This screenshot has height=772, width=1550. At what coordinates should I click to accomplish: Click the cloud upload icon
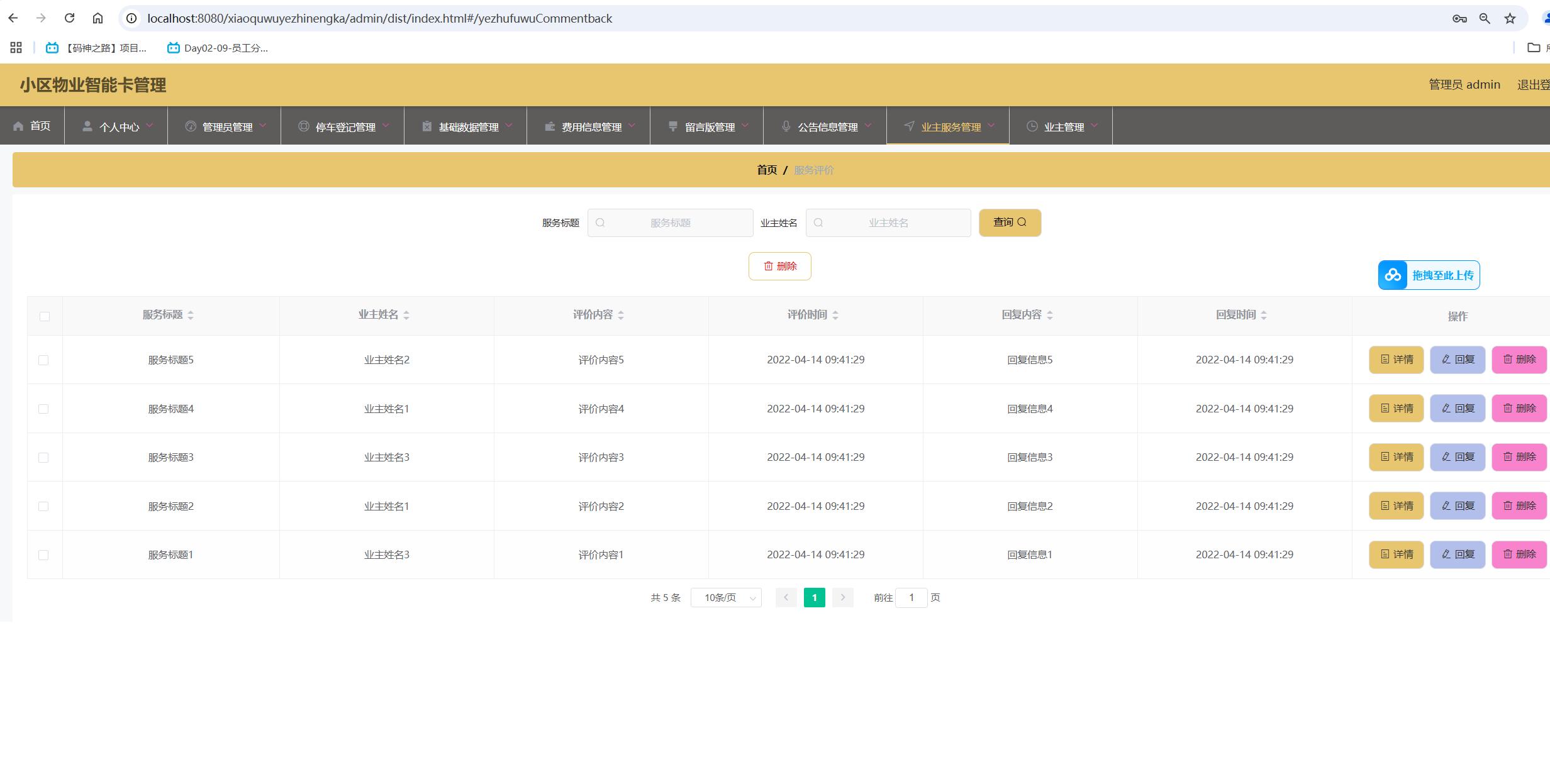1393,275
